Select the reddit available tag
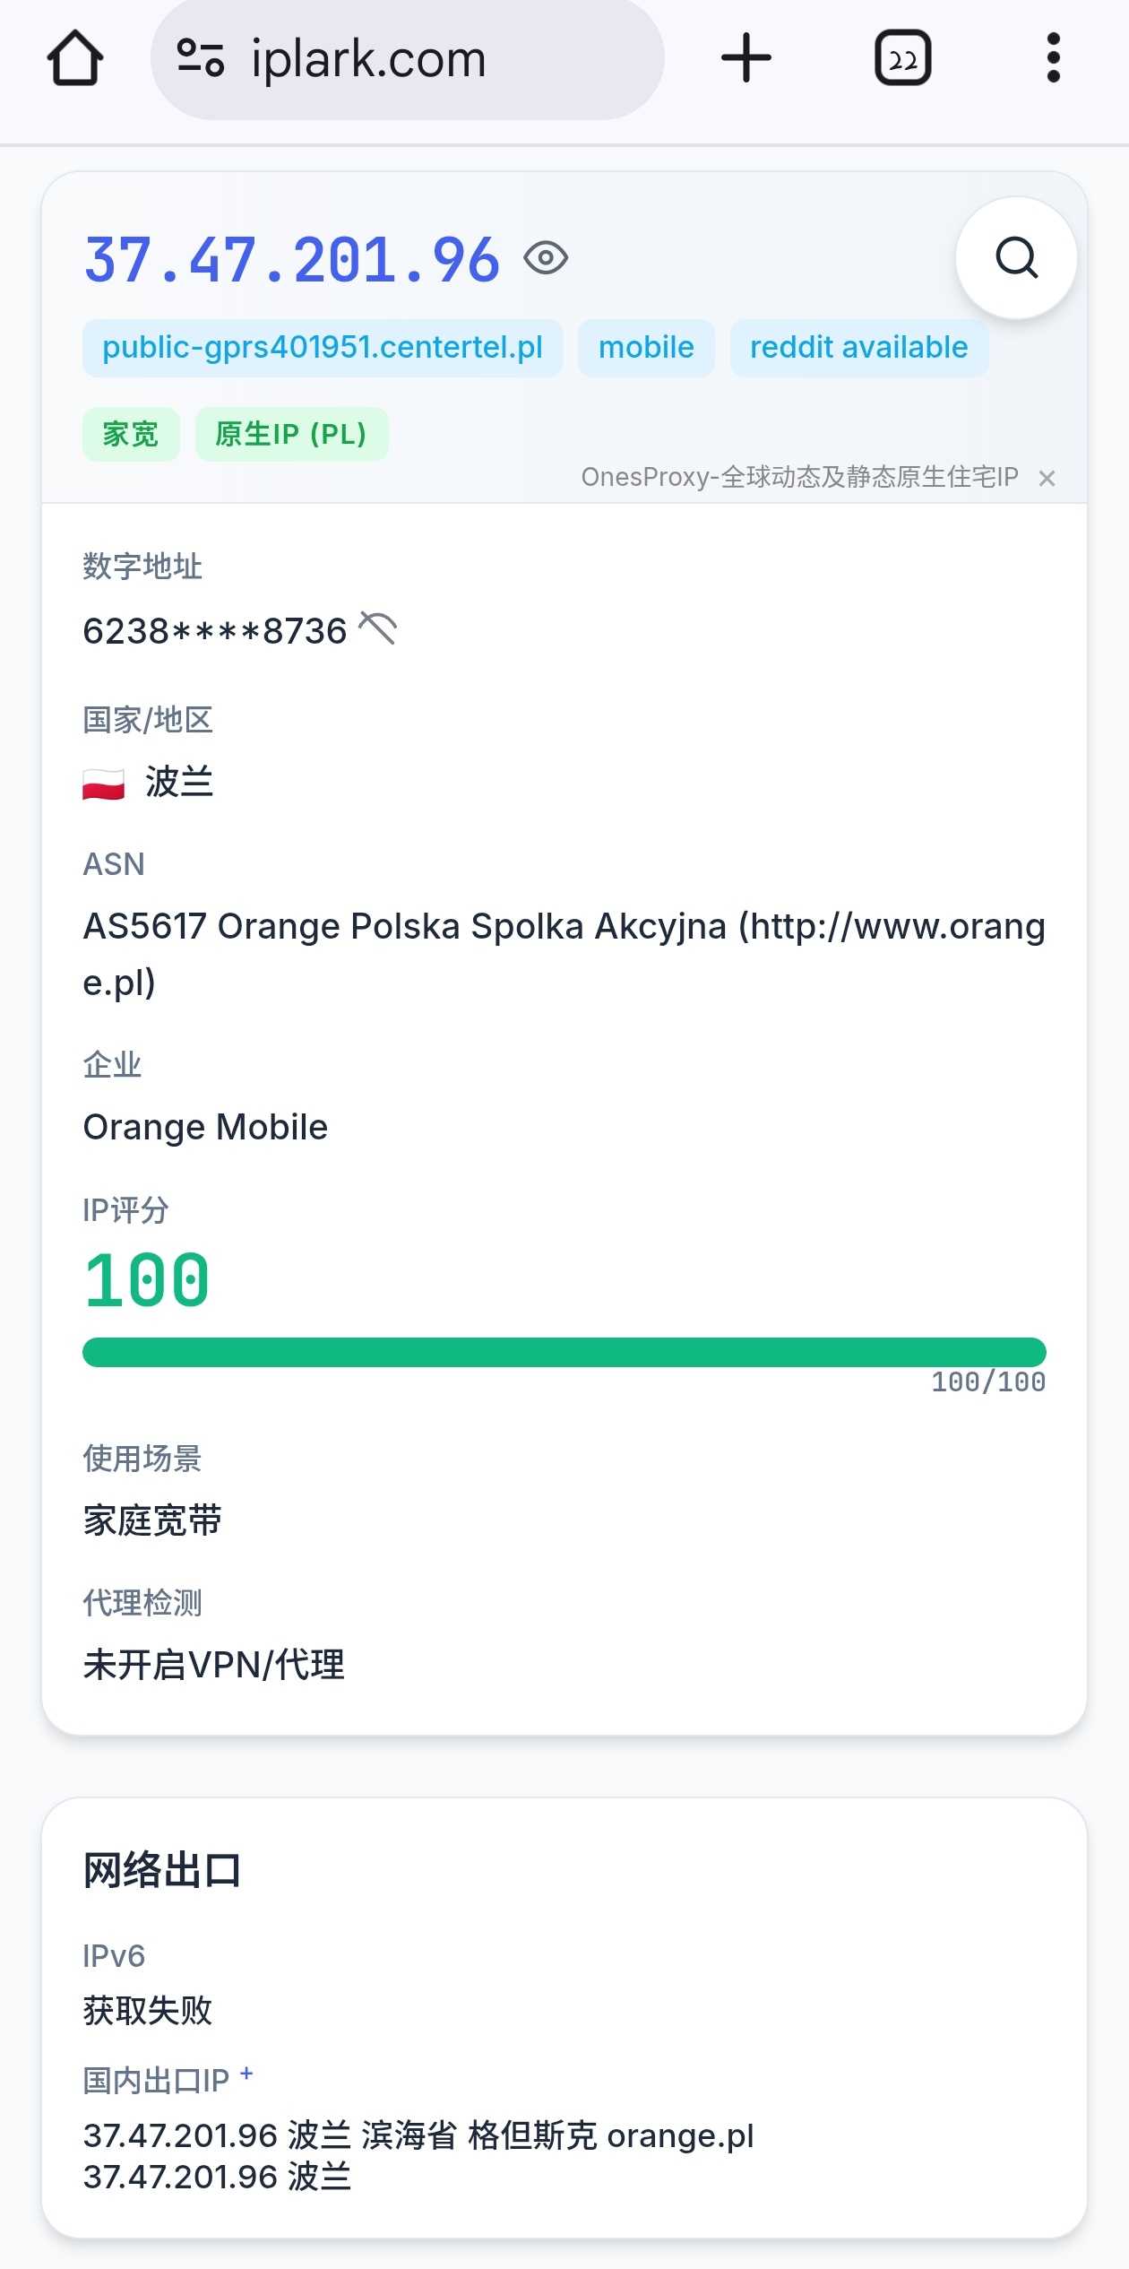 (858, 348)
